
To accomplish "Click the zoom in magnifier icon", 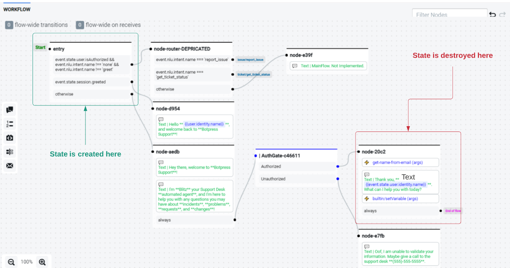I will [x=42, y=262].
